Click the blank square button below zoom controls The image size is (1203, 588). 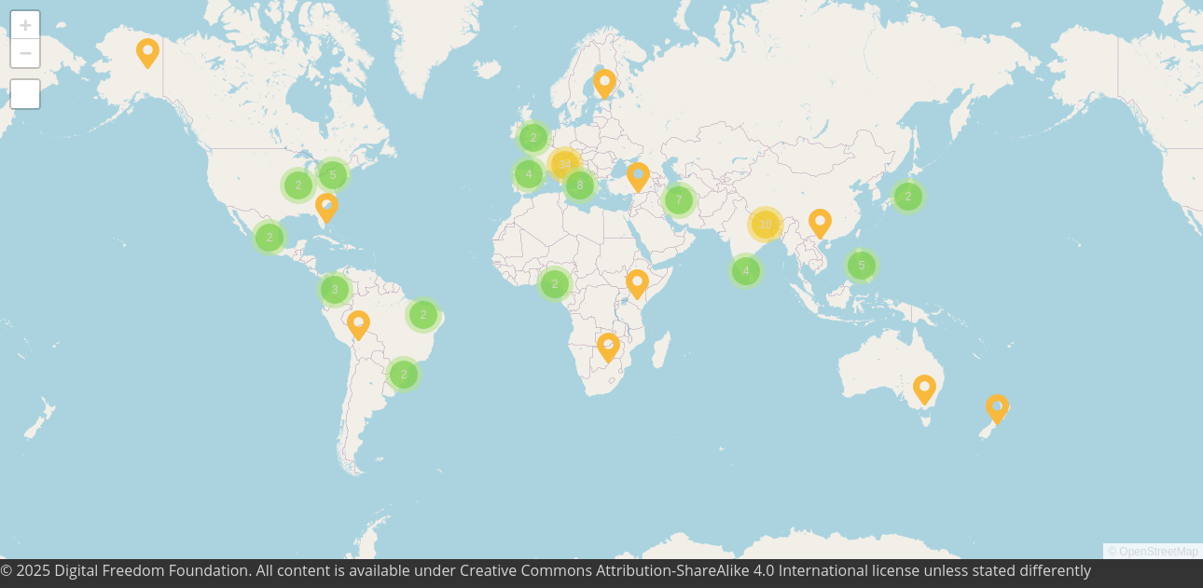[x=25, y=94]
